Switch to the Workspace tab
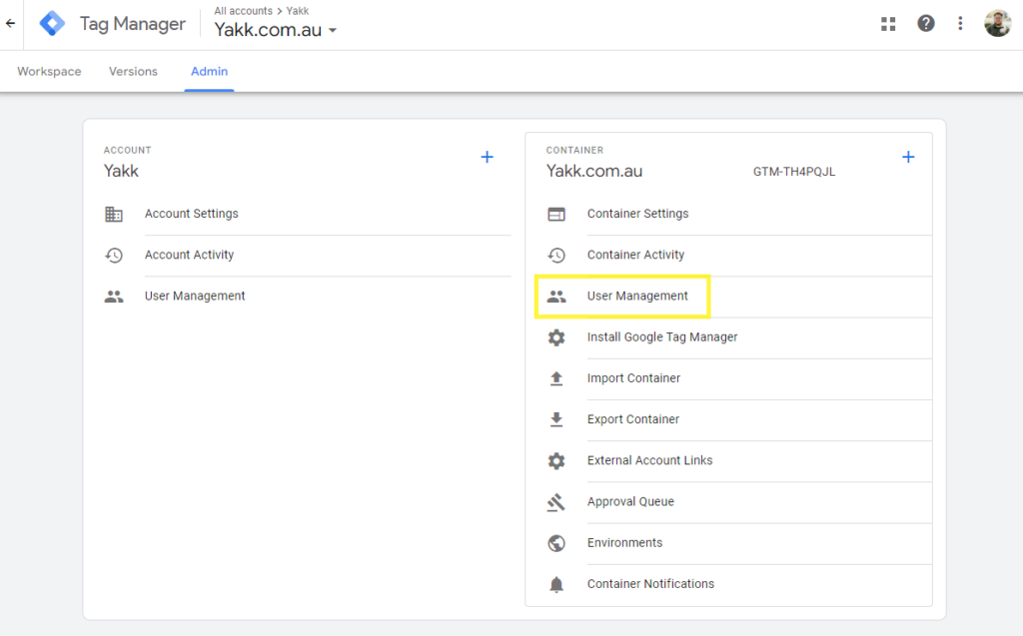This screenshot has height=636, width=1023. [49, 72]
